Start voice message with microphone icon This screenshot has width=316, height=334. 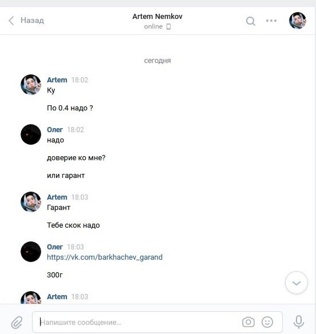(299, 322)
